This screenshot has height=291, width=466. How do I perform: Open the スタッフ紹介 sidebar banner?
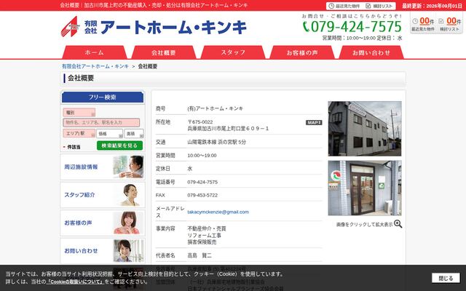click(103, 195)
